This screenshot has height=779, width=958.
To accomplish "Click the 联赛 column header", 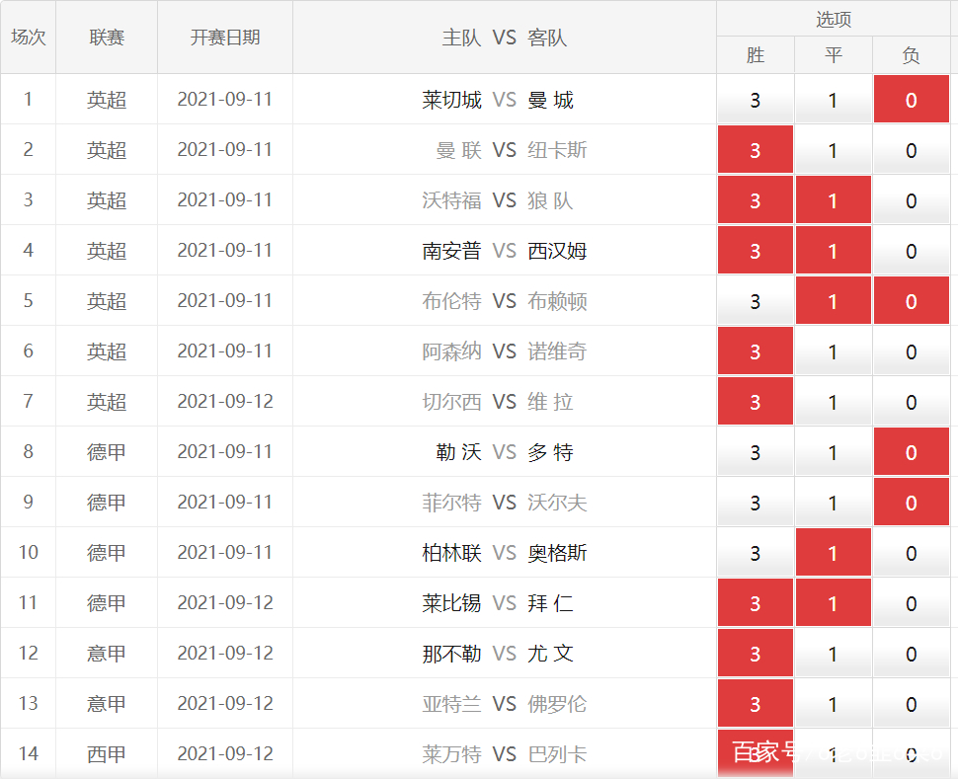I will [x=107, y=38].
